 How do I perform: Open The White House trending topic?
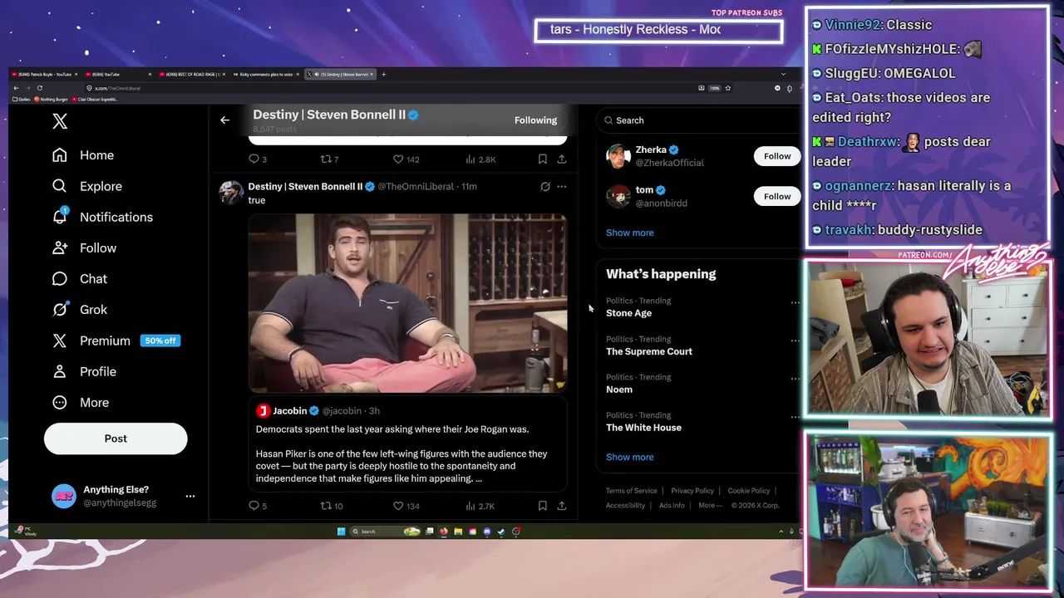click(x=643, y=428)
